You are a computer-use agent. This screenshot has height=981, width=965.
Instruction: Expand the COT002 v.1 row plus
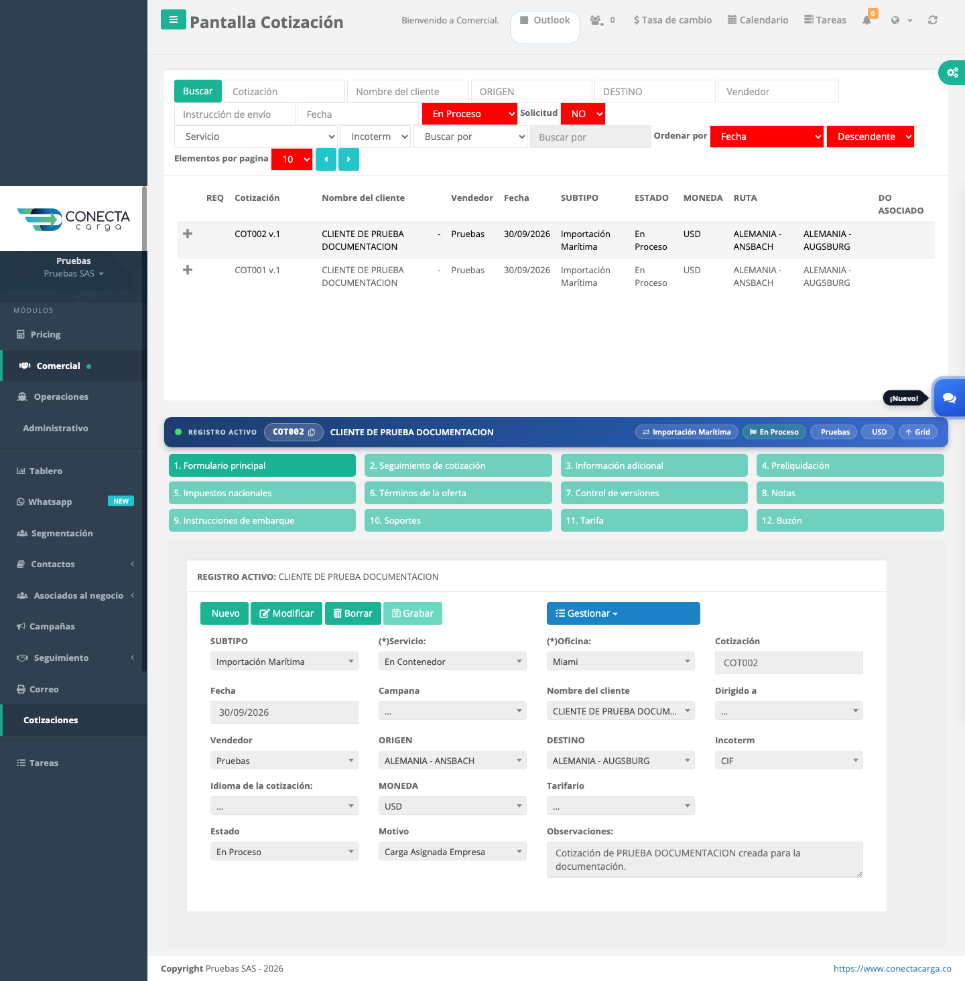coord(188,234)
